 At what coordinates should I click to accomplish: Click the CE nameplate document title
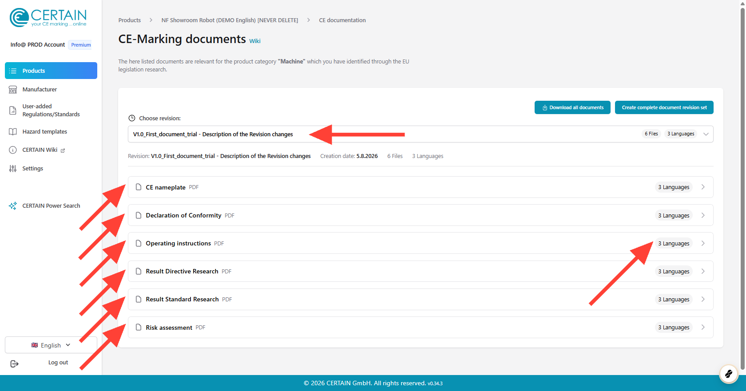166,187
